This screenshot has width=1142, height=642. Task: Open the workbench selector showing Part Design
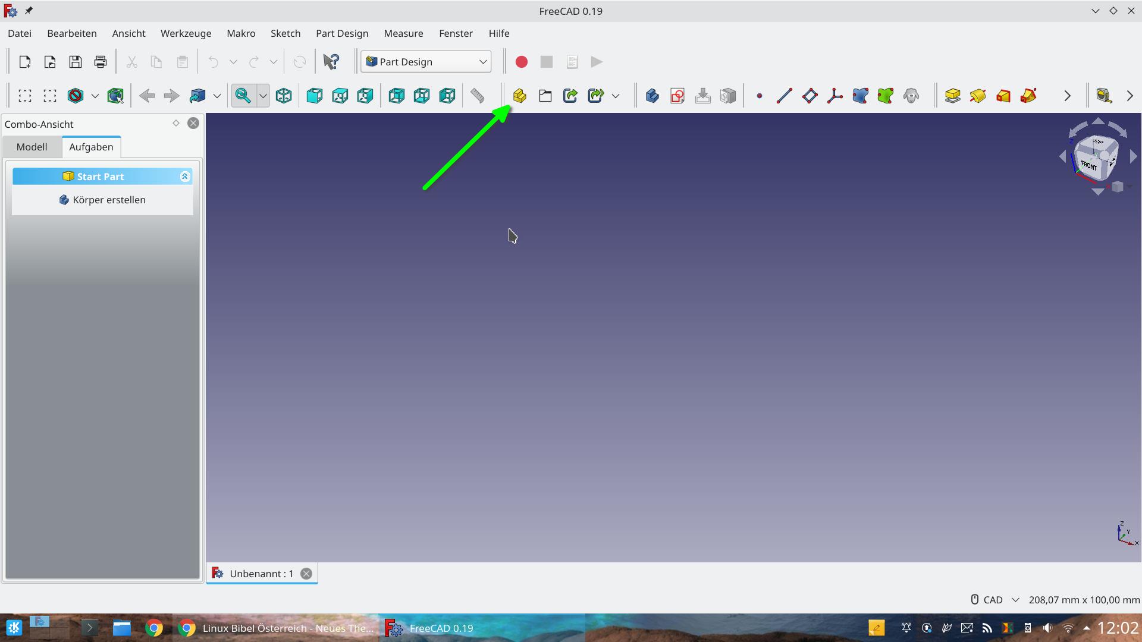[426, 61]
